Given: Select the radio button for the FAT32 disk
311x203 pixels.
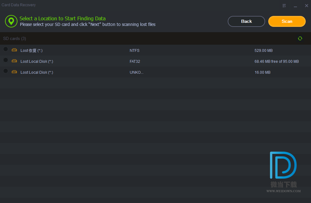Looking at the screenshot, I should 6,60.
